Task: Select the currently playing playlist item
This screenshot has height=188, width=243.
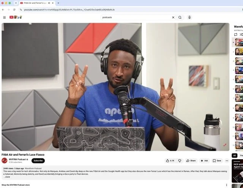Action: (x=238, y=42)
